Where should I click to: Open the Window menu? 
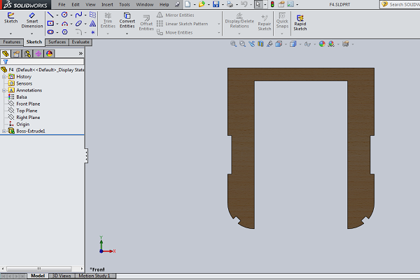[x=145, y=5]
